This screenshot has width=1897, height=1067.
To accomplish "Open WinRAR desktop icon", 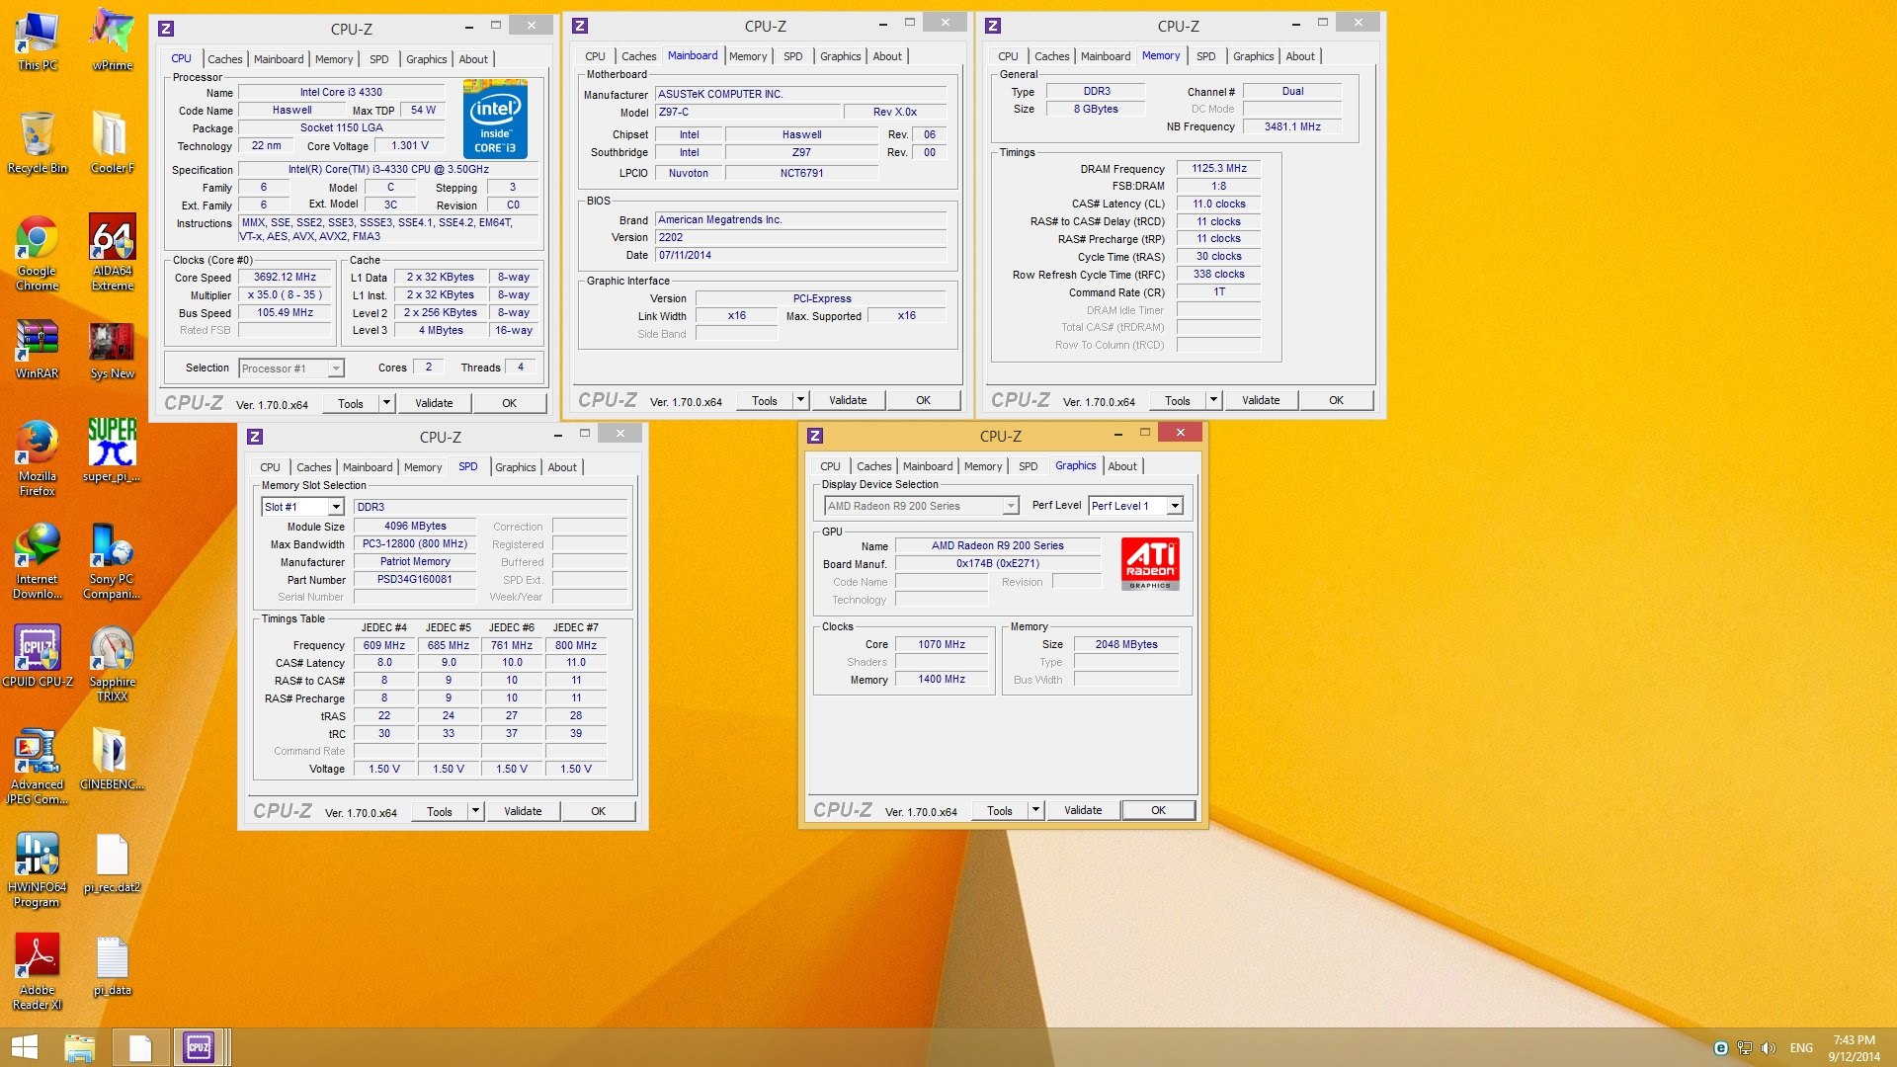I will [37, 351].
